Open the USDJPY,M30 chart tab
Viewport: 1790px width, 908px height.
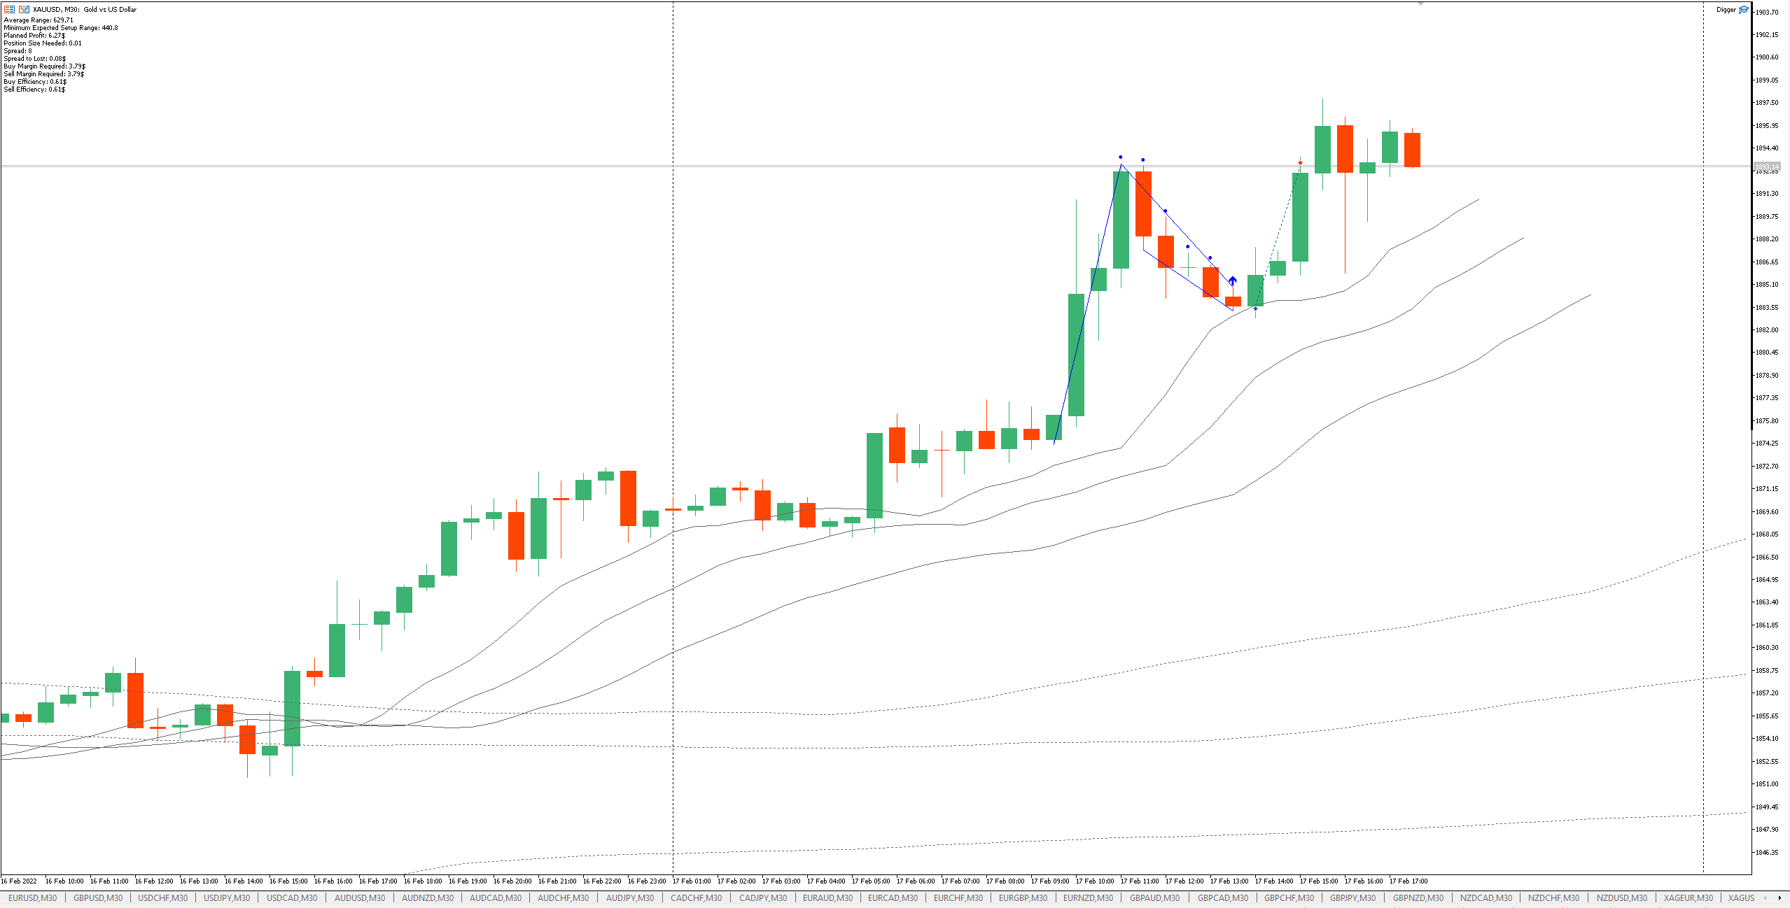[x=227, y=898]
